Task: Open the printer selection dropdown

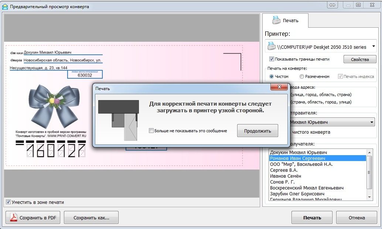Action: click(374, 47)
